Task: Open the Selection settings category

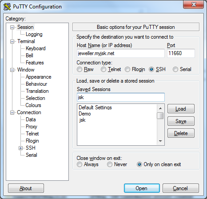Action: click(x=36, y=98)
